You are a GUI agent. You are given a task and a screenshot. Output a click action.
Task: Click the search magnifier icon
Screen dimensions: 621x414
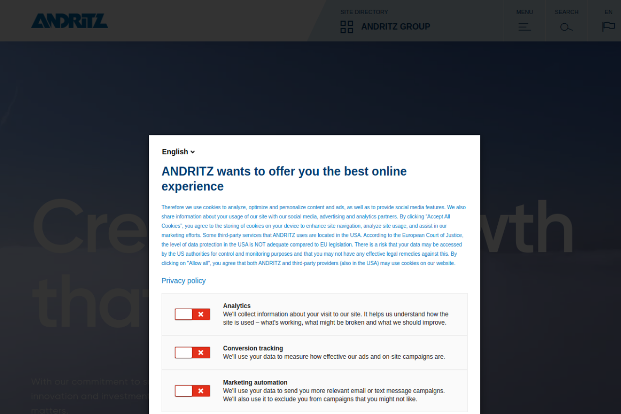coord(566,27)
